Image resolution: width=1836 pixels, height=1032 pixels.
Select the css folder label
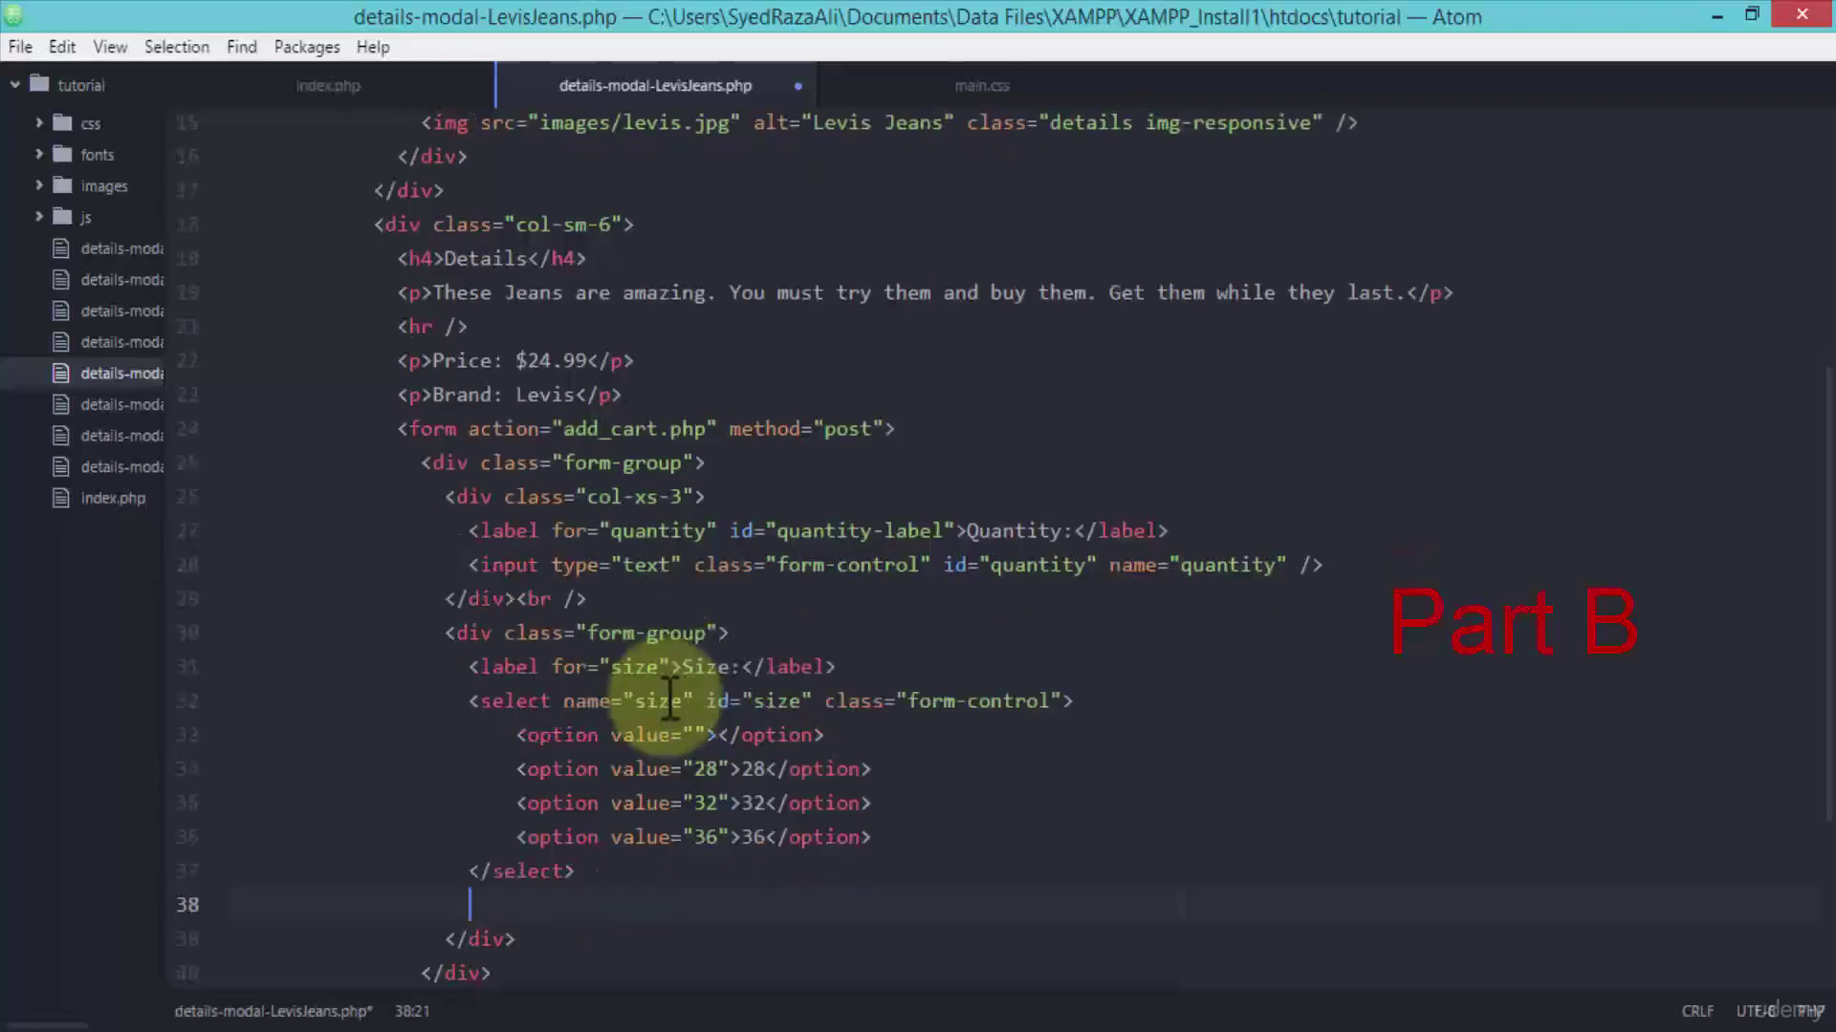pyautogui.click(x=91, y=123)
